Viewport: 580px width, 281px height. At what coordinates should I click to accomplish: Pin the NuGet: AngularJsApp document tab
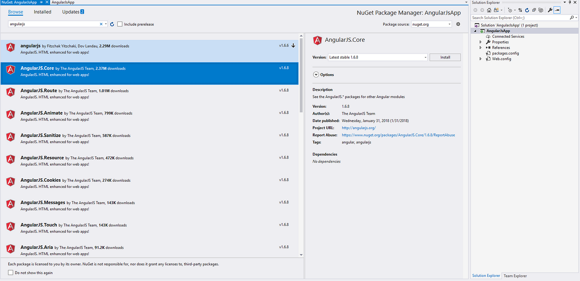[41, 2]
